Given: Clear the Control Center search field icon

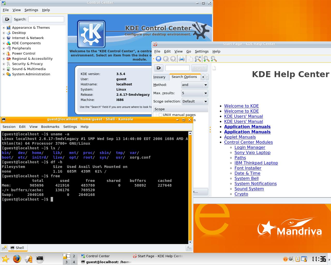Looking at the screenshot, I should point(7,19).
